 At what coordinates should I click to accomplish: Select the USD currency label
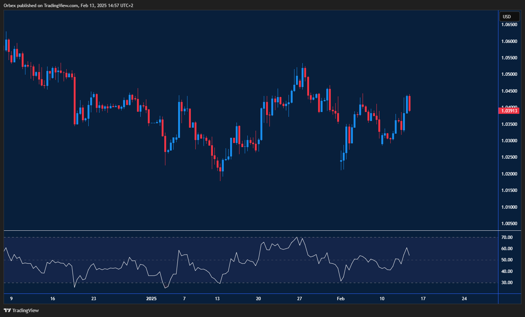point(509,16)
